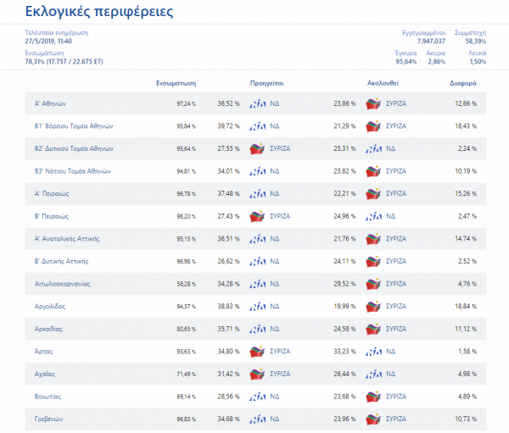The width and height of the screenshot is (509, 433).
Task: Click the ΣΥΡΙΖΑ flag icon in the Άρτας row
Action: pos(257,352)
